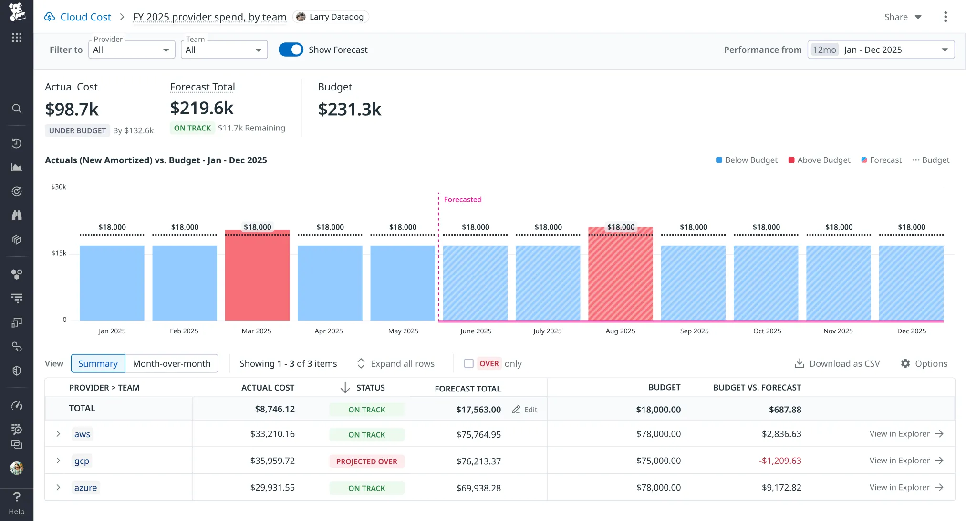
Task: Click the Mar 2025 red bar
Action: [x=257, y=275]
